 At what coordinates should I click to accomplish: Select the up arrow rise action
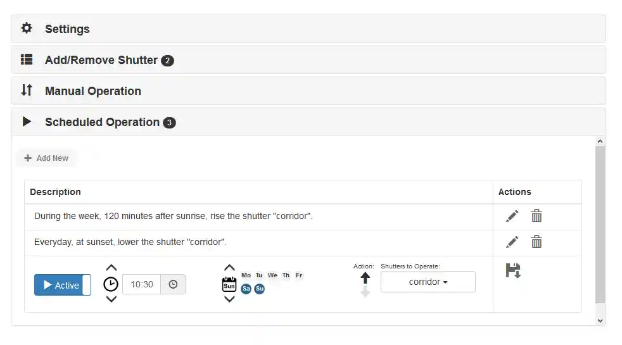[x=365, y=278]
